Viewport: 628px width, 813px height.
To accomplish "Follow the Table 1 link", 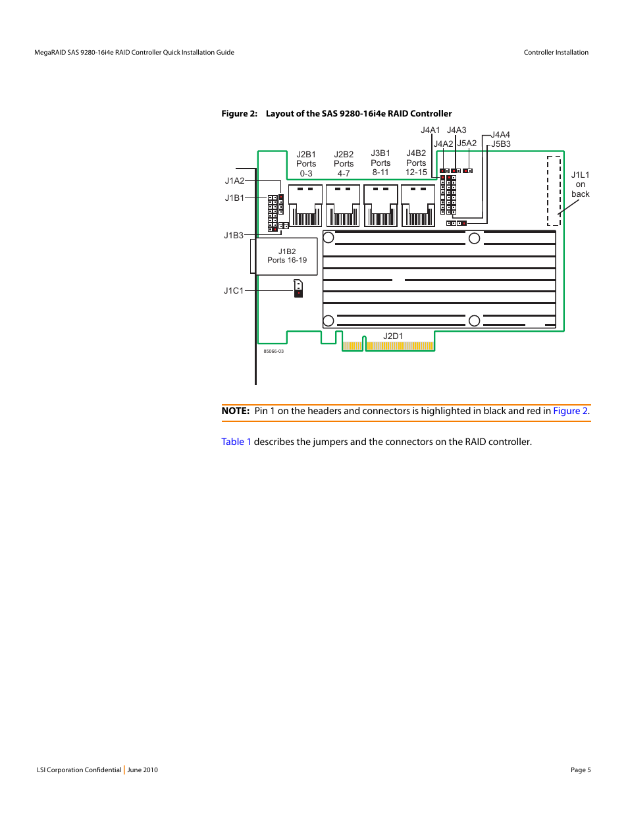I will [x=236, y=442].
